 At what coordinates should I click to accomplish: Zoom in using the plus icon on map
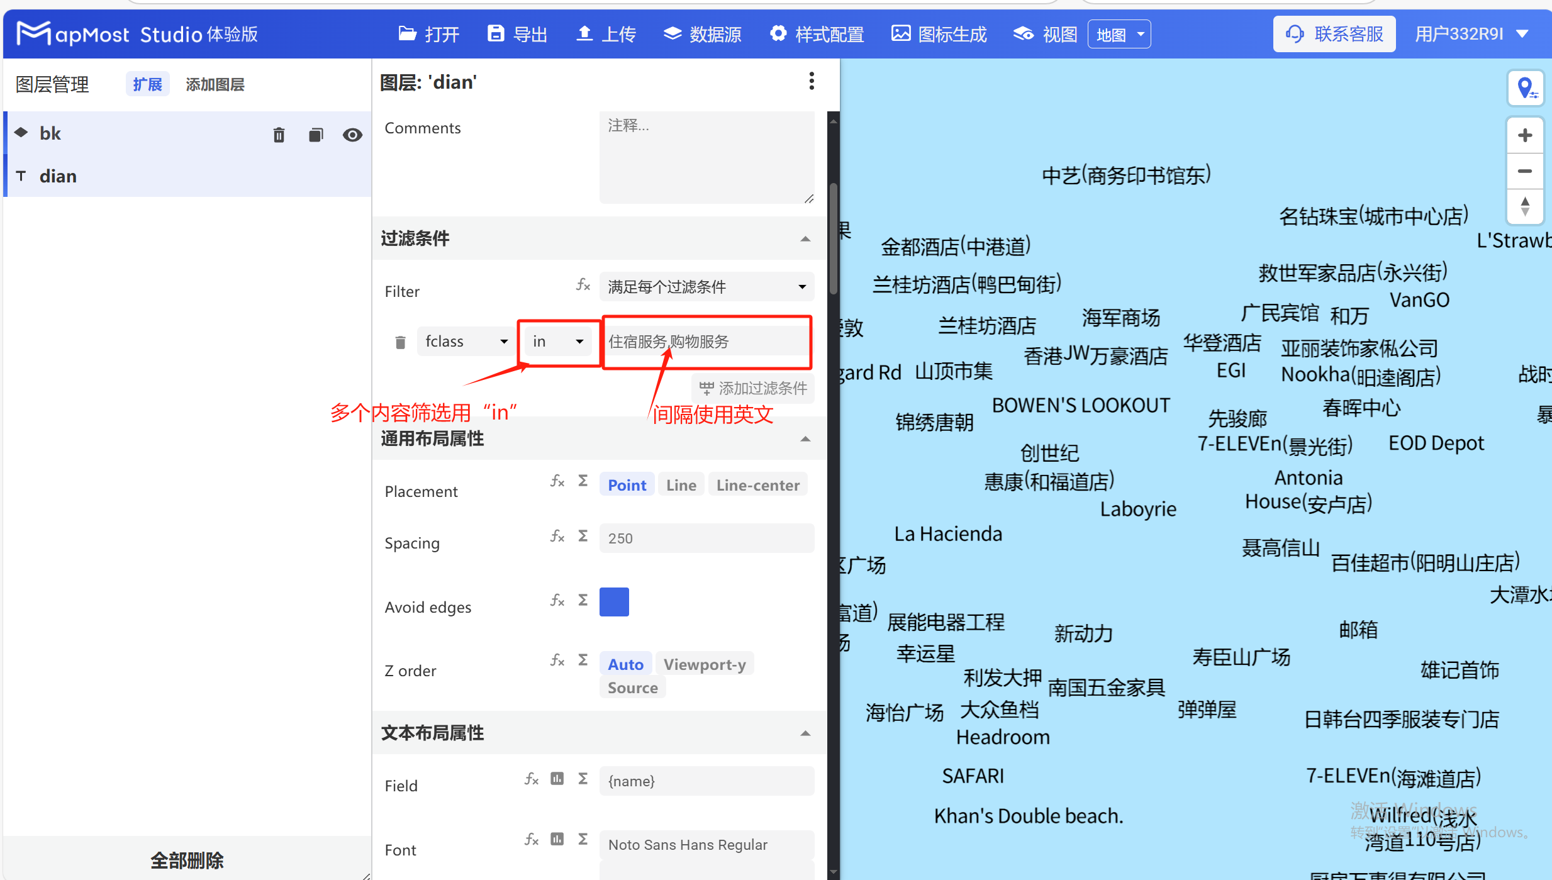(x=1526, y=135)
